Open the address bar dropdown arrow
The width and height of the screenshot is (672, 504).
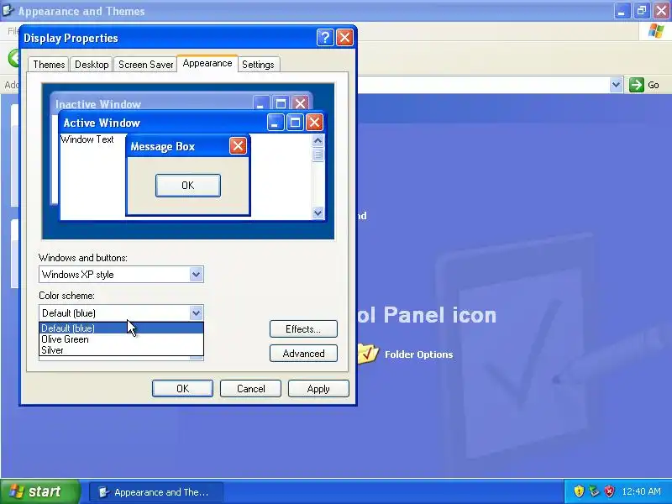point(616,85)
